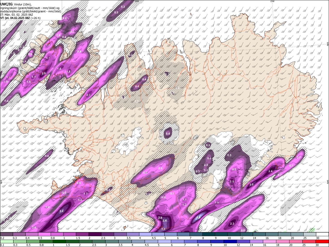
Task: Click the 1.4 precipitation value on the map
Action: click(80, 200)
